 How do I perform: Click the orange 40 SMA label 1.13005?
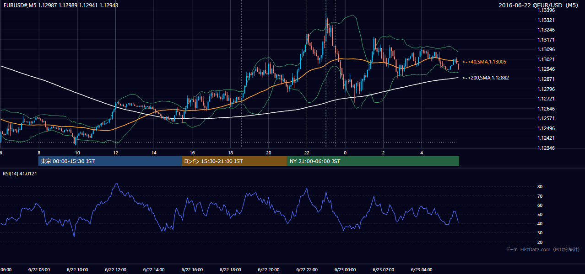484,62
